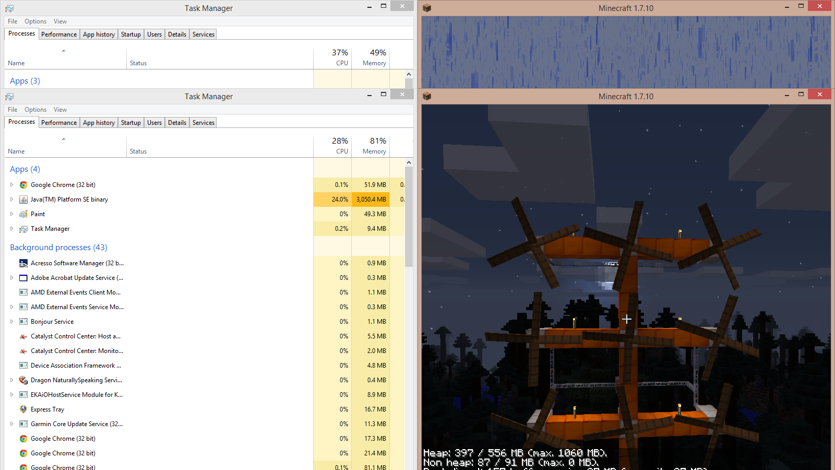The width and height of the screenshot is (835, 470).
Task: Click the Bonjour Service process icon
Action: click(x=23, y=322)
